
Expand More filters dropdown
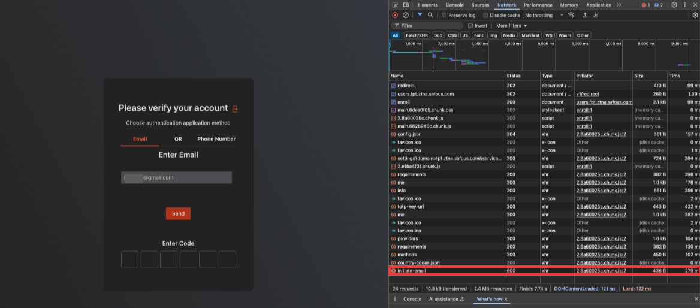[511, 26]
